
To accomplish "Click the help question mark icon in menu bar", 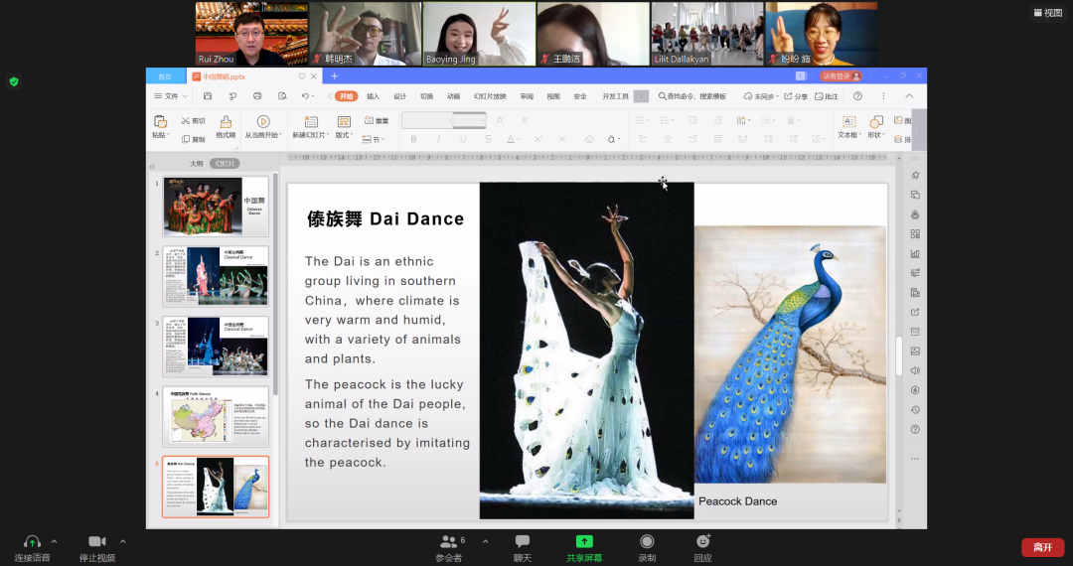I will [857, 96].
